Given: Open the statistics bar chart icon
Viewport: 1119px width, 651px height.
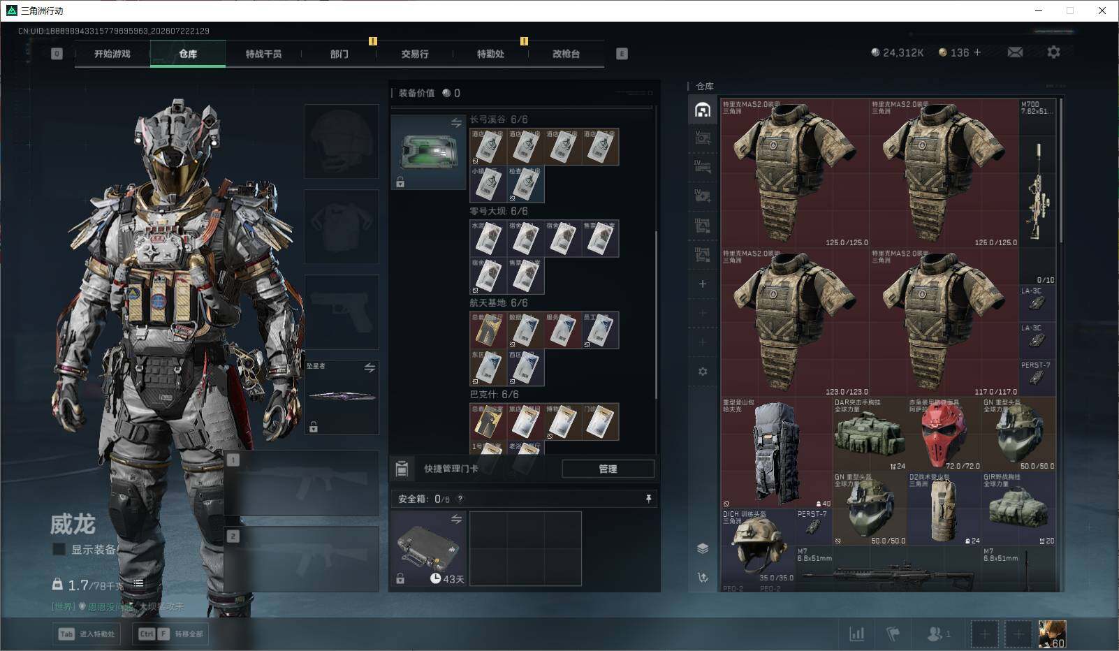Looking at the screenshot, I should coord(856,634).
